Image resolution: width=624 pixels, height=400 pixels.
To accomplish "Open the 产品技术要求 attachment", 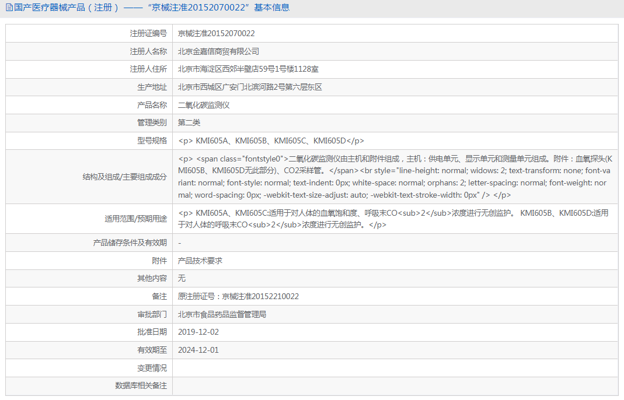I will 200,261.
